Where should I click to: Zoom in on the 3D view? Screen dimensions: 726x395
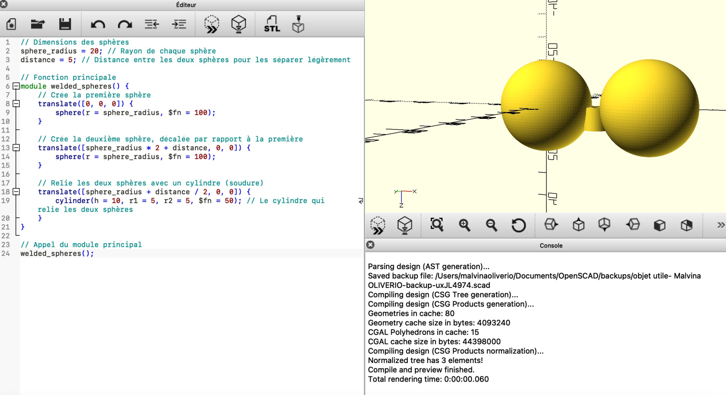point(465,225)
